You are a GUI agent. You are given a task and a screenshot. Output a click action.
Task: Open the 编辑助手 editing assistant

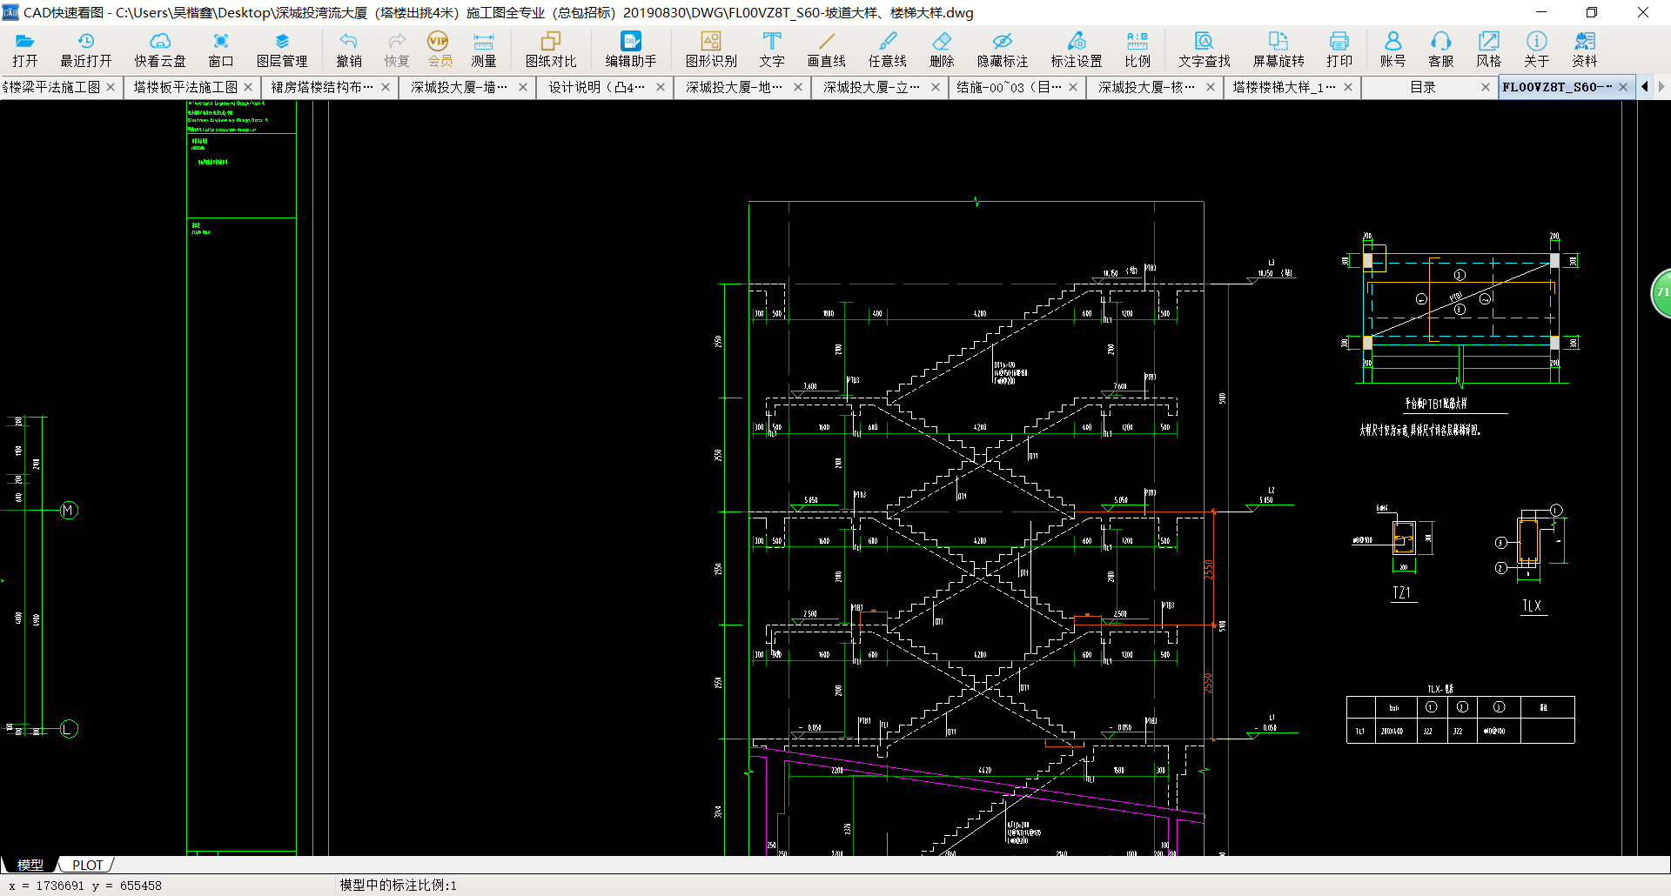coord(631,50)
